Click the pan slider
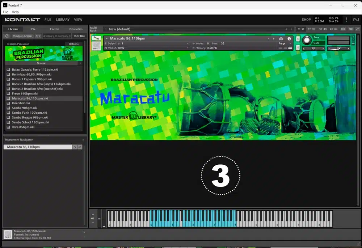362x248 pixels. pyautogui.click(x=313, y=49)
